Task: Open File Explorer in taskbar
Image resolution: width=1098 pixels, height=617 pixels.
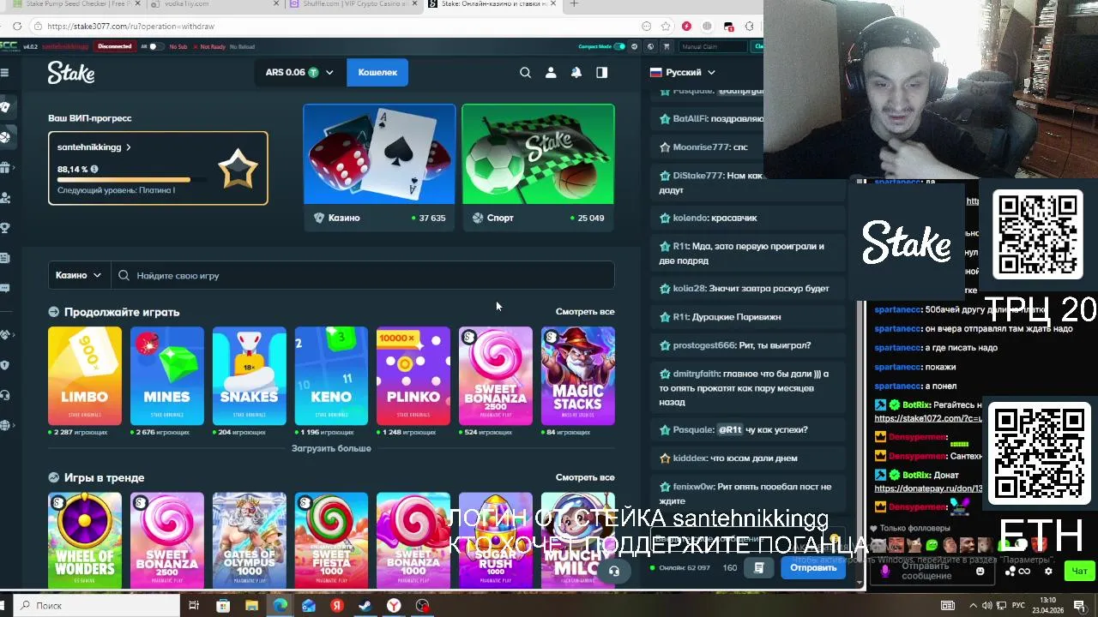Action: (x=251, y=606)
